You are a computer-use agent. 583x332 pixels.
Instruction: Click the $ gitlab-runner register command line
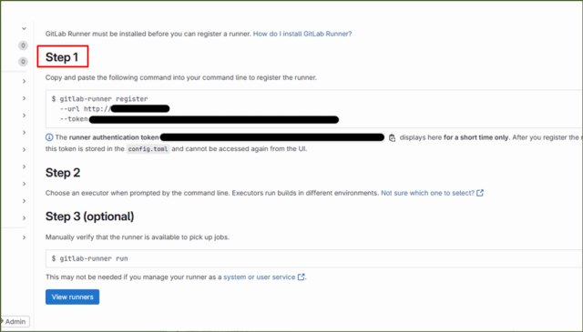(x=99, y=99)
